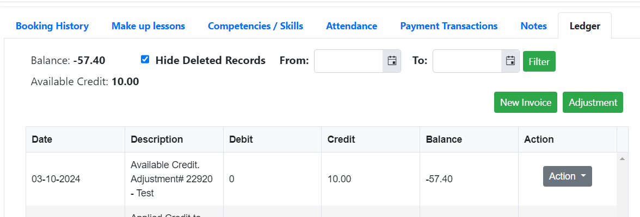Switch to the Notes tab

[x=533, y=26]
